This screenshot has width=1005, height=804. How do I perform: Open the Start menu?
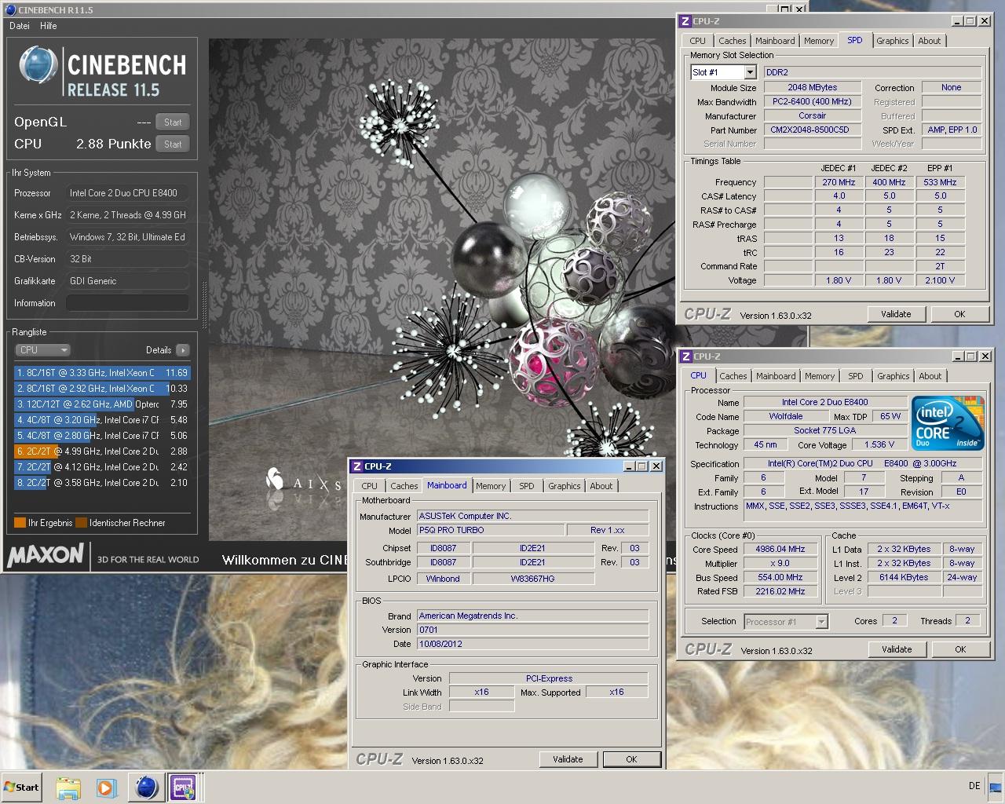coord(22,788)
